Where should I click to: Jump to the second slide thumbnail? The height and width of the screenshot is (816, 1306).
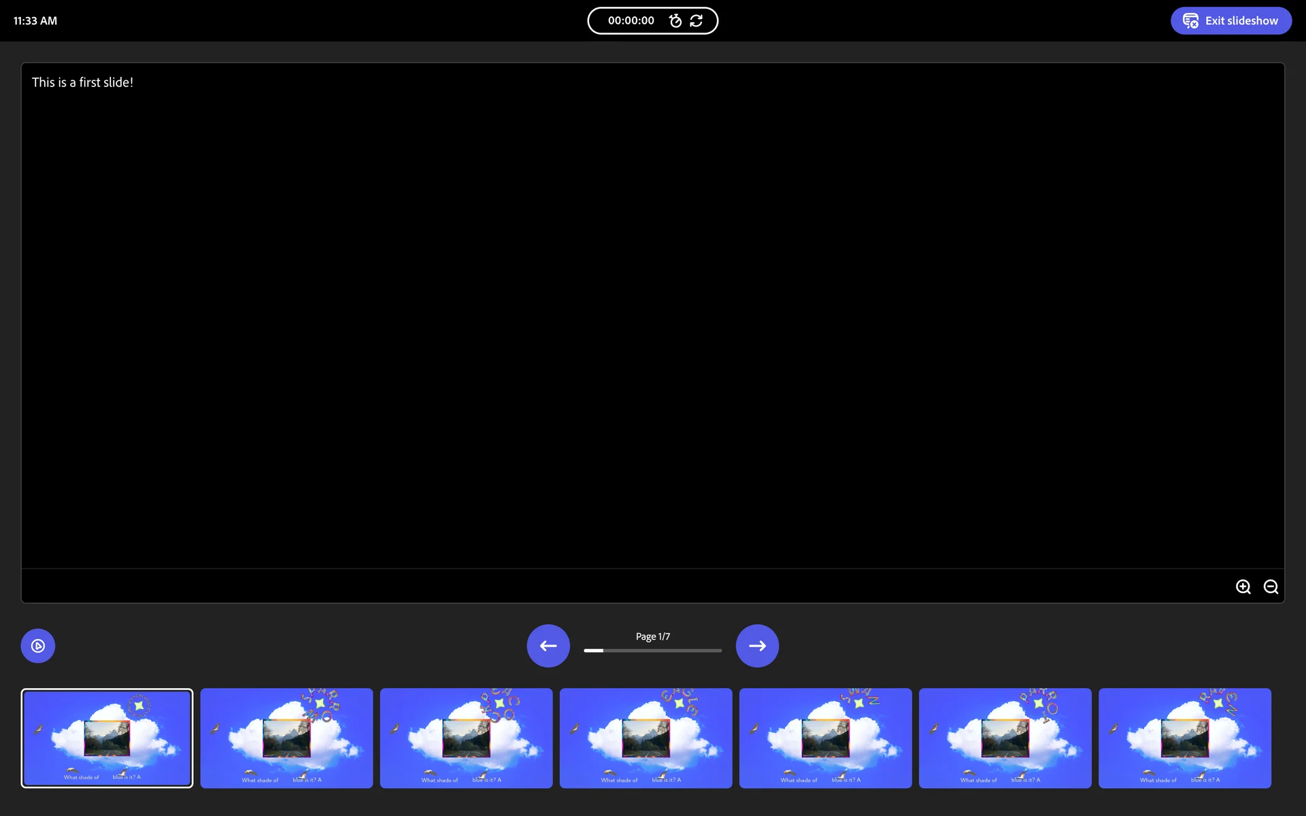[286, 738]
